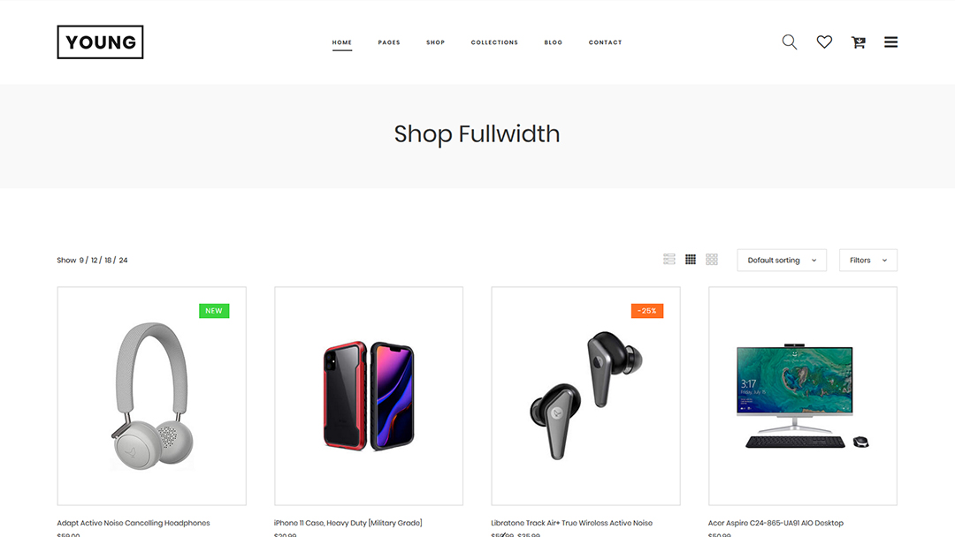Screen dimensions: 955x537
Task: Select the large grid view icon
Action: [711, 260]
